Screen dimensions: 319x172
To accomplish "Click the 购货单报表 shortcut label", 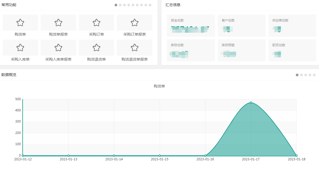I will click(x=58, y=34).
